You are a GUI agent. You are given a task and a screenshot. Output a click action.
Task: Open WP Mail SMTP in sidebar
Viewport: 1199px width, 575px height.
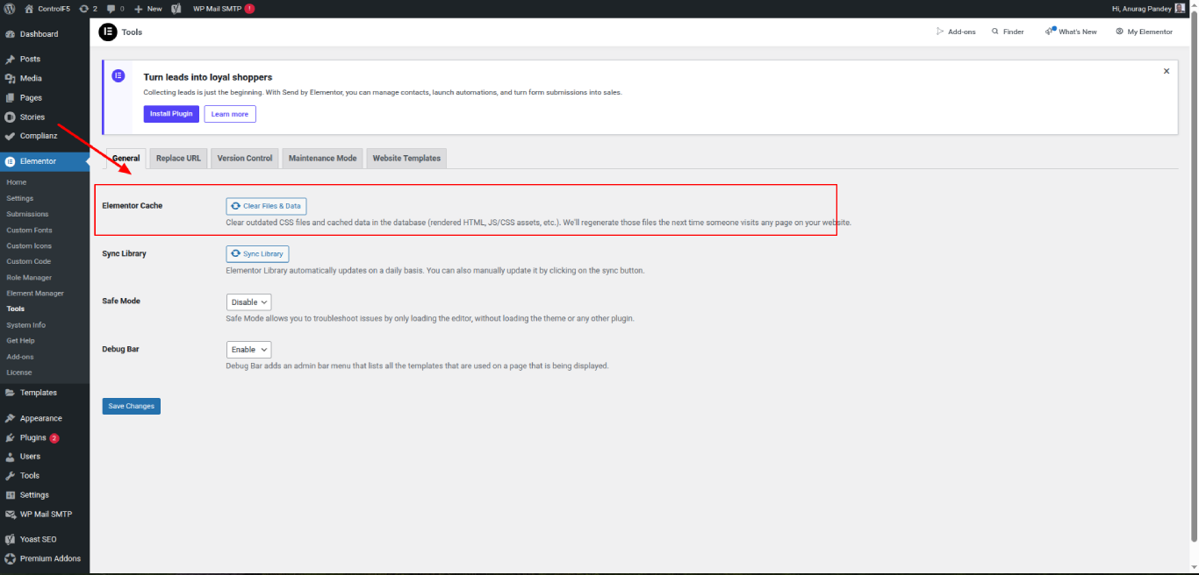(x=45, y=515)
